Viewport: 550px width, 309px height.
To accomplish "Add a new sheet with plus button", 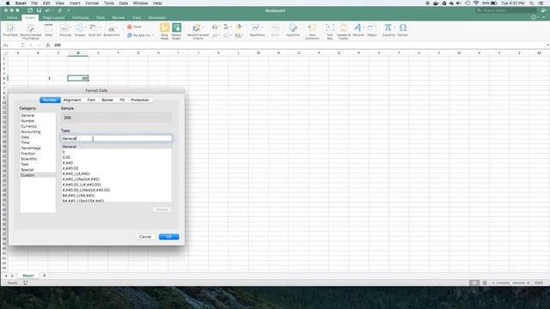I will (x=44, y=276).
